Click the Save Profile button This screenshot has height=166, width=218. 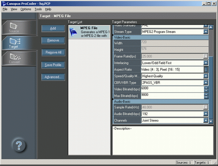[53, 65]
